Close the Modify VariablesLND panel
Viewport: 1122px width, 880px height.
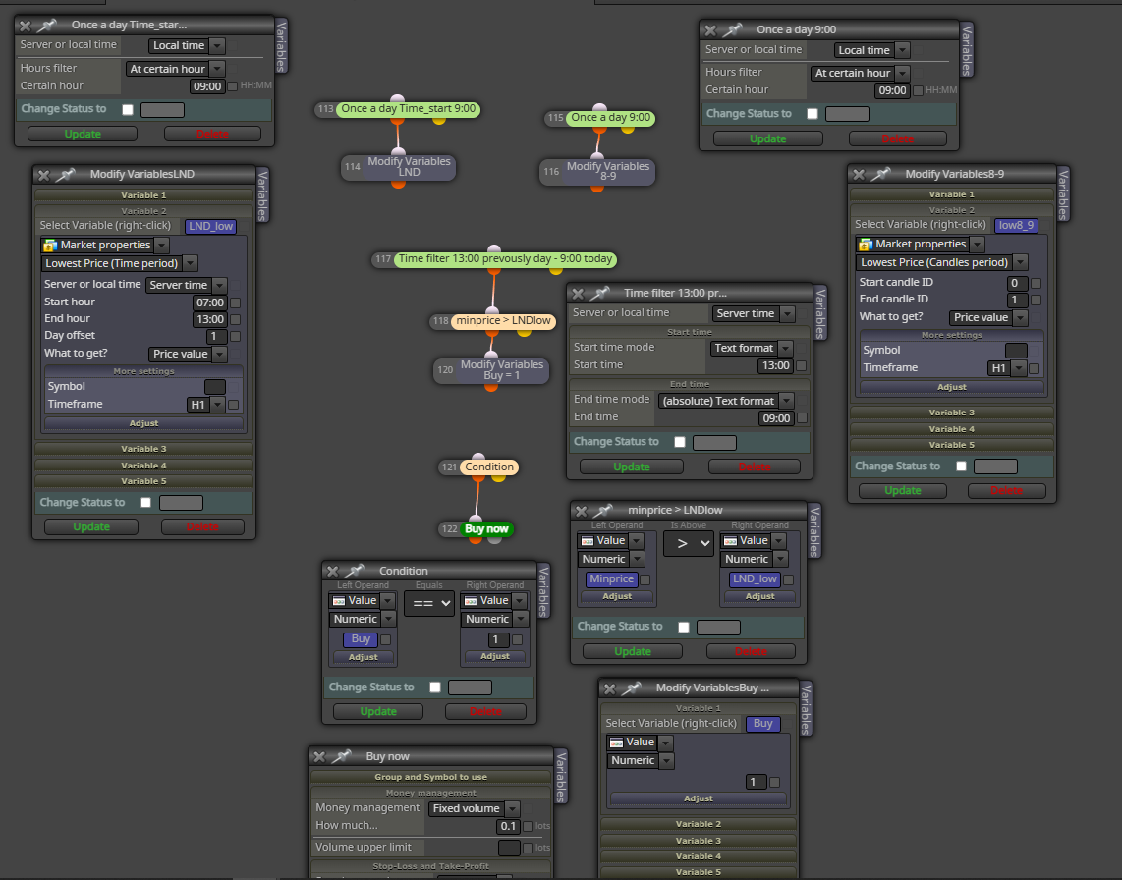tap(43, 175)
